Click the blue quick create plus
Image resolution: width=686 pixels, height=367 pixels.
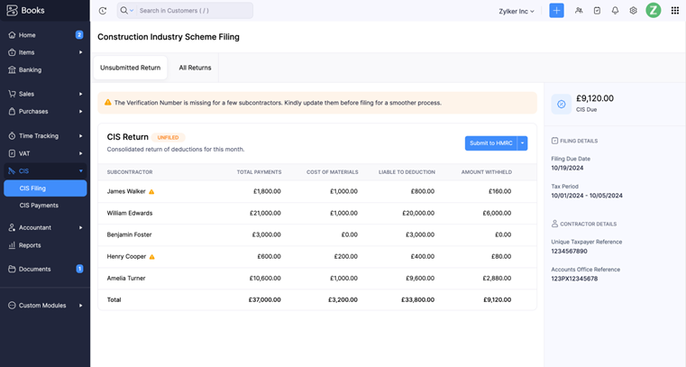point(556,11)
